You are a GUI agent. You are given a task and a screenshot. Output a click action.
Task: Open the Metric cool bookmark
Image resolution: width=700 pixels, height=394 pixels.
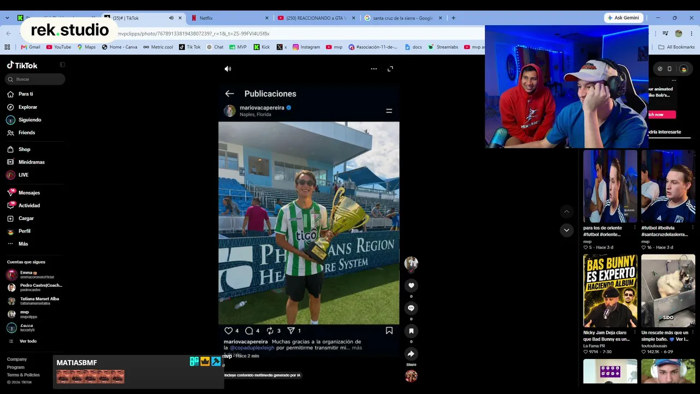tap(158, 47)
